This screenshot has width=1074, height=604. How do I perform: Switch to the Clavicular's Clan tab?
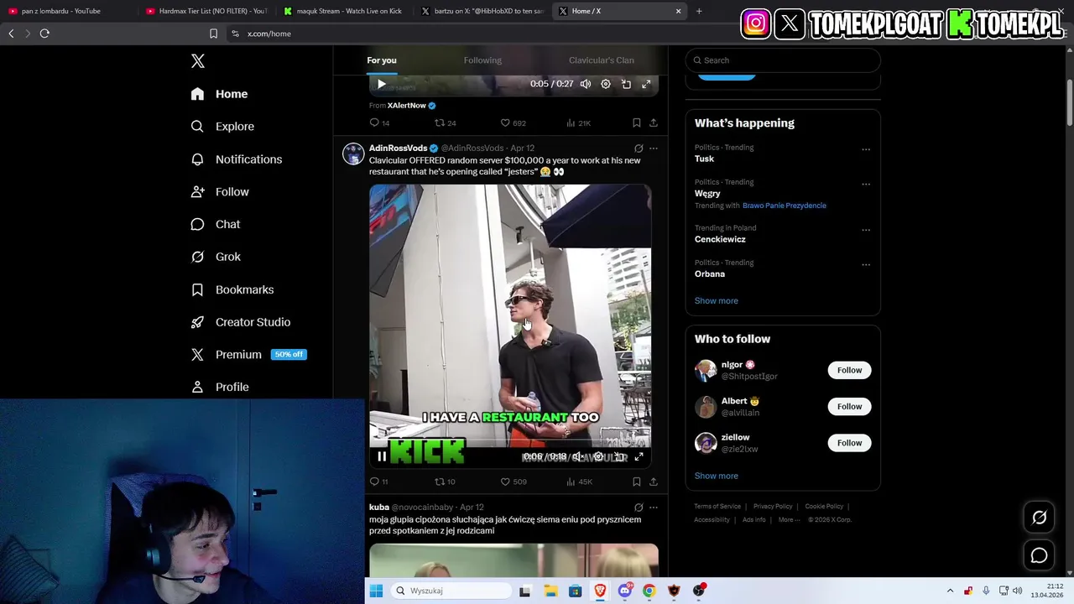(602, 60)
